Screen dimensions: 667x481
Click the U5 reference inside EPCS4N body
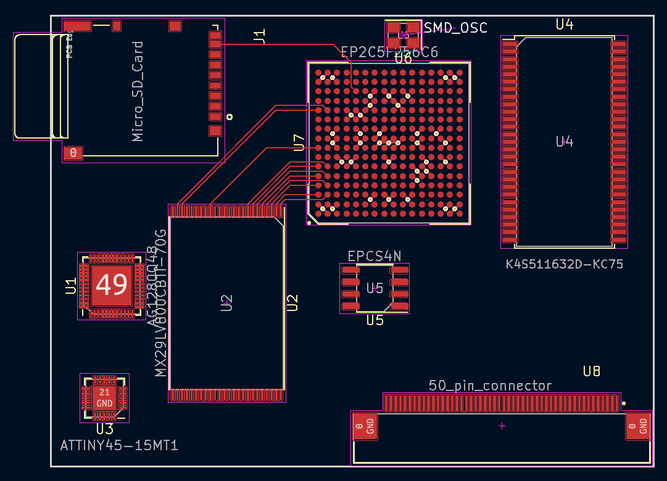pos(375,288)
